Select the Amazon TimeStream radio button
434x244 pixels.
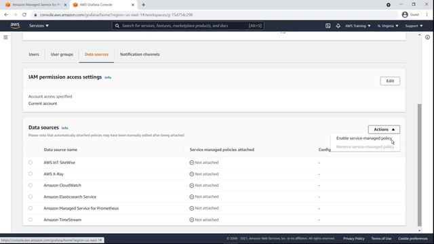pyautogui.click(x=31, y=220)
